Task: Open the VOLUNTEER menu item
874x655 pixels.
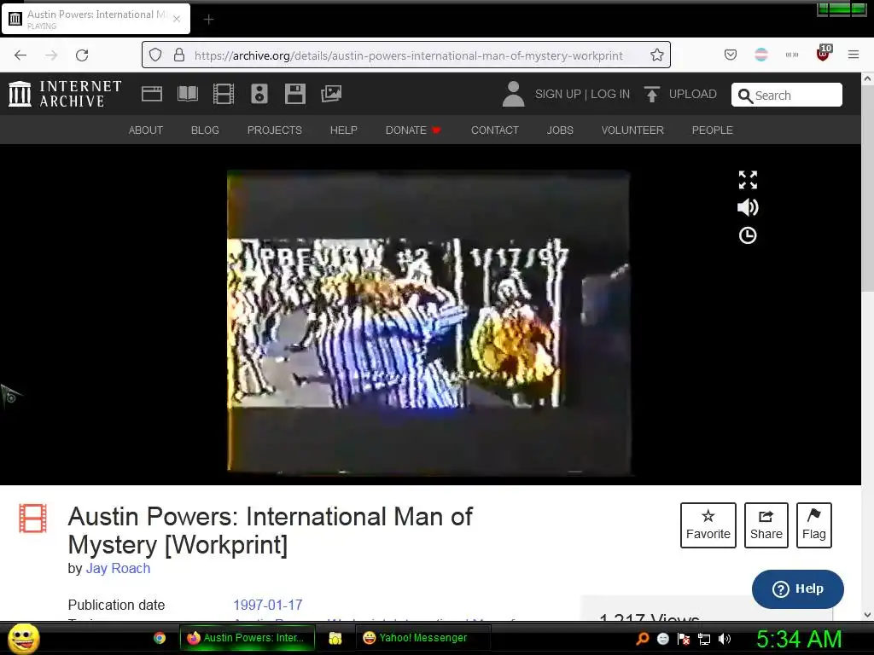Action: [x=632, y=130]
